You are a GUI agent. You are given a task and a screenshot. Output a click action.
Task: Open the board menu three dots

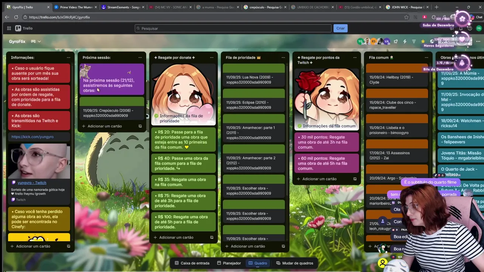(478, 42)
